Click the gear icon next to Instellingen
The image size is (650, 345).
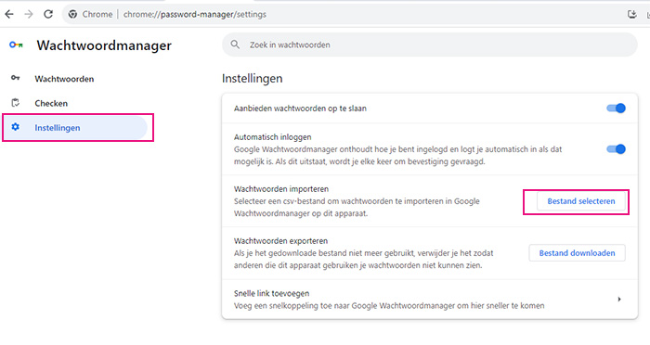[x=16, y=127]
